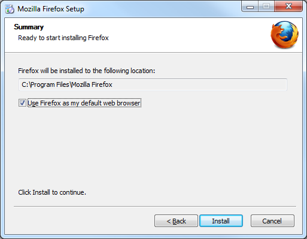Click the bold Summary heading

pos(29,27)
